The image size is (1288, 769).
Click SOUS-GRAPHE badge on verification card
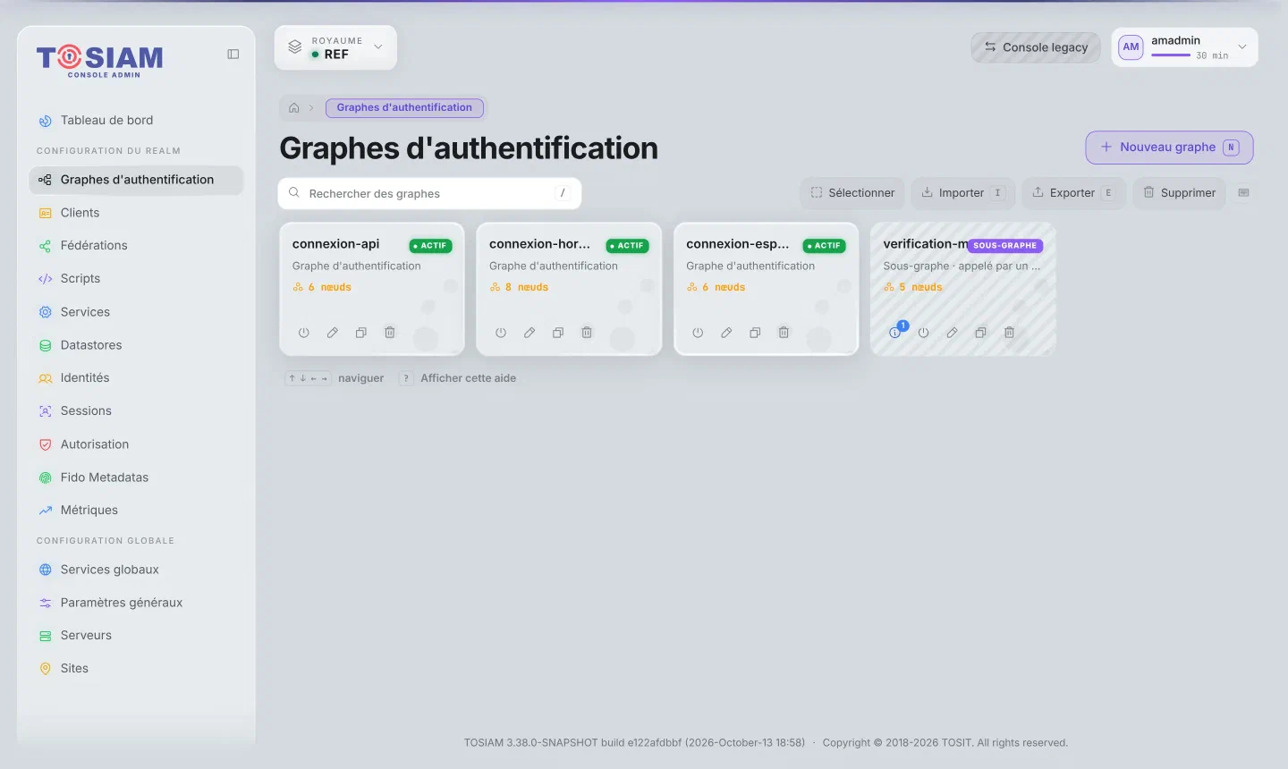coord(1004,246)
